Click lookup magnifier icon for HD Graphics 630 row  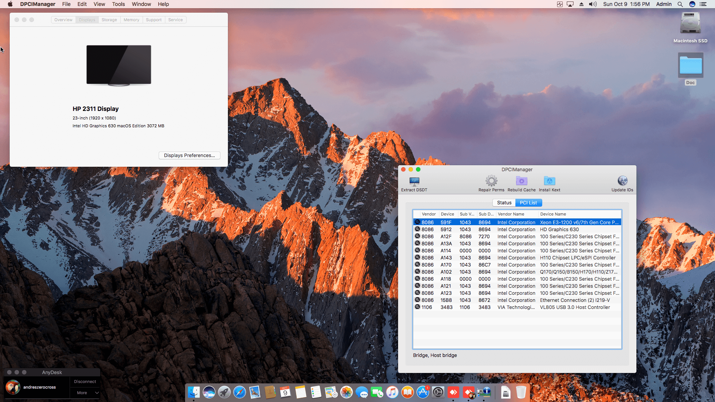point(417,229)
